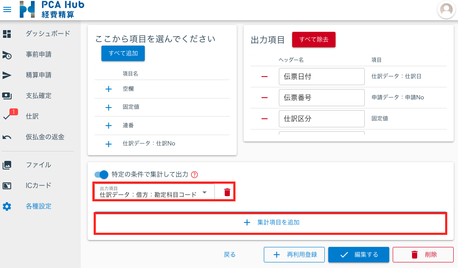The height and width of the screenshot is (268, 458).
Task: Add the 固定値 item with the plus control
Action: (x=108, y=106)
